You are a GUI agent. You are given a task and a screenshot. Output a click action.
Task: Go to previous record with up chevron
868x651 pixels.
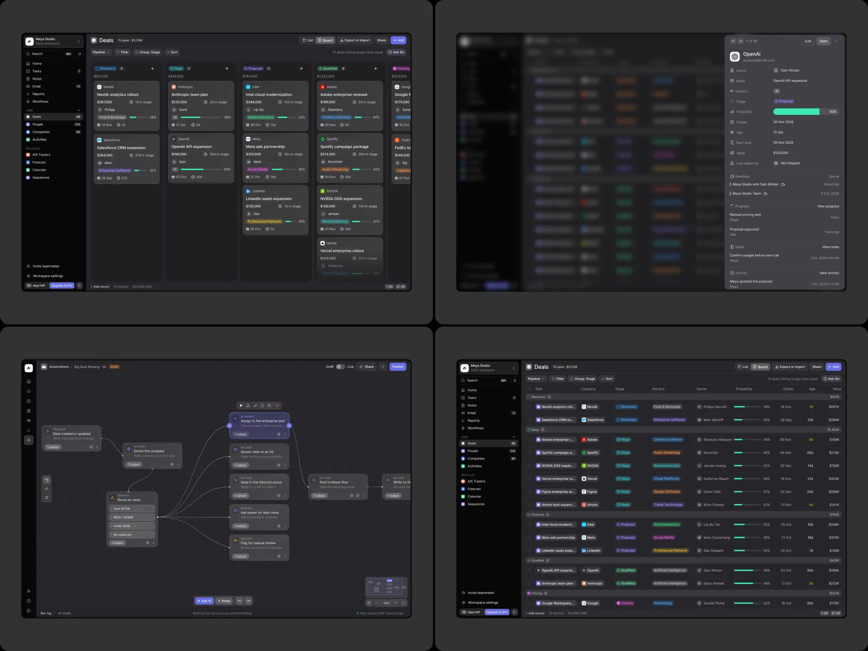pyautogui.click(x=740, y=41)
